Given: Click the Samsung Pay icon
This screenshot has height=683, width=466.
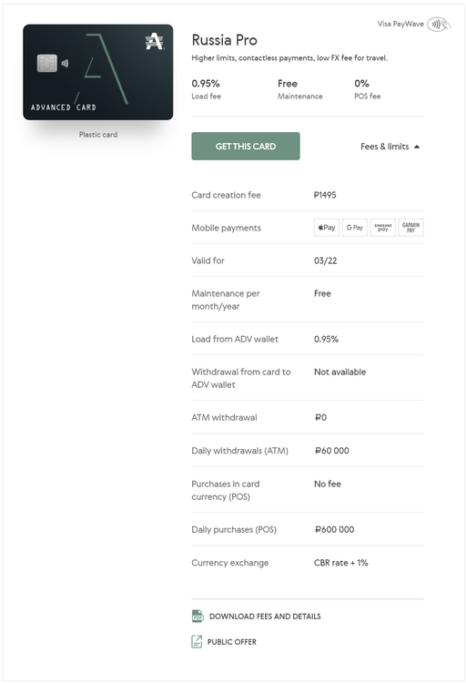Looking at the screenshot, I should pos(383,228).
